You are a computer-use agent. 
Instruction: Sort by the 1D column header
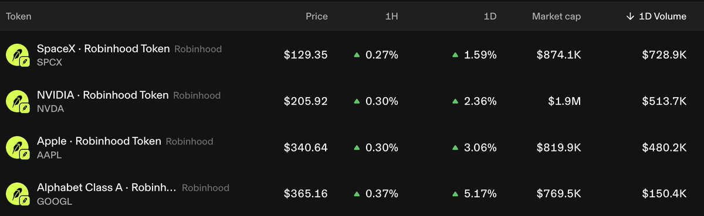(x=490, y=16)
